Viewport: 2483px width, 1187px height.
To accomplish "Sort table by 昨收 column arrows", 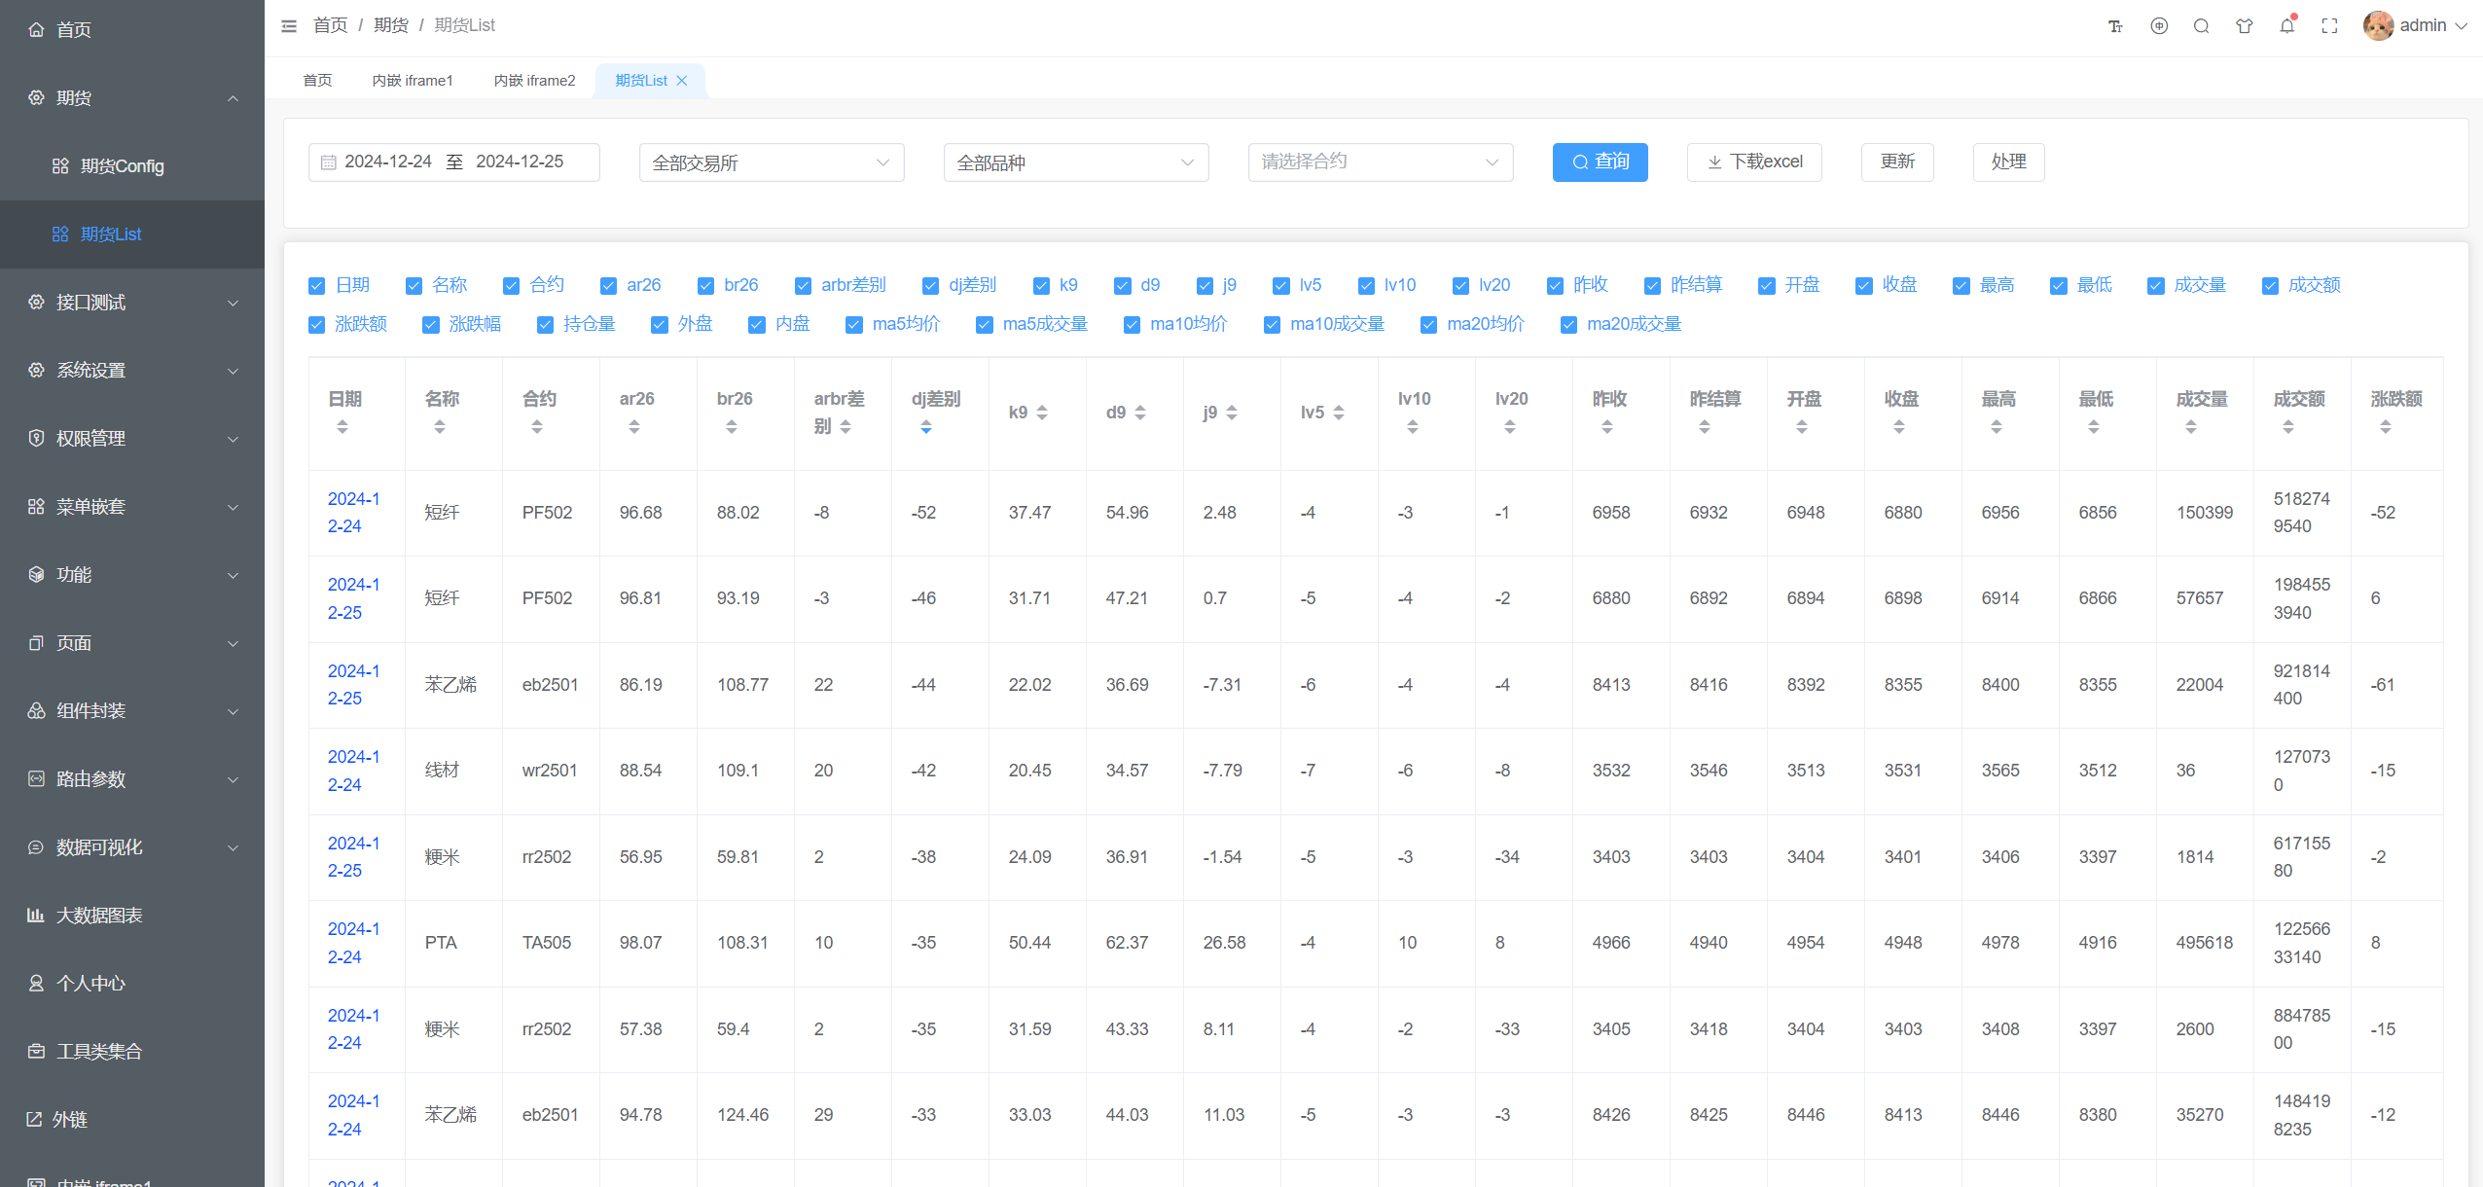I will (x=1607, y=426).
